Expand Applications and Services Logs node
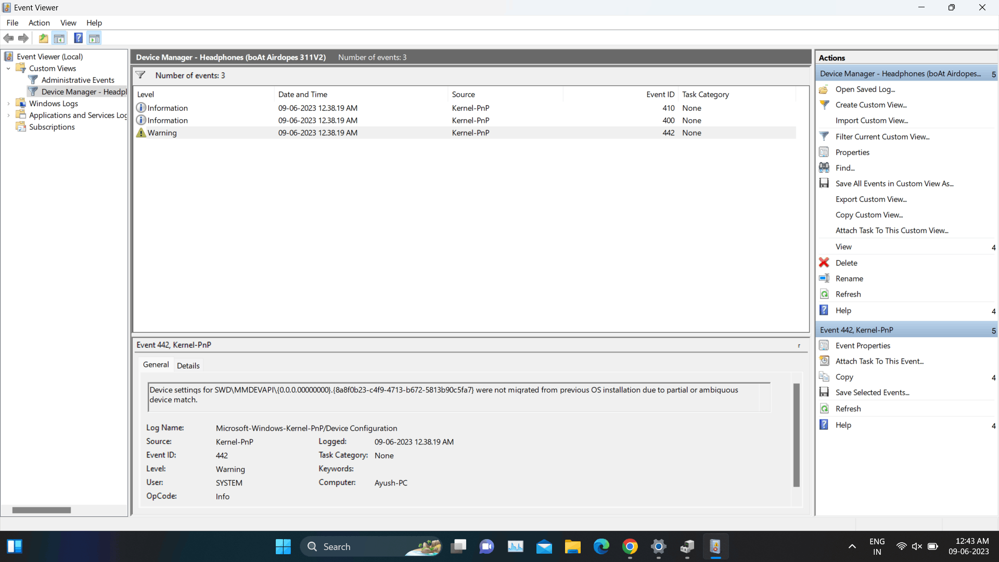Image resolution: width=999 pixels, height=562 pixels. (8, 115)
